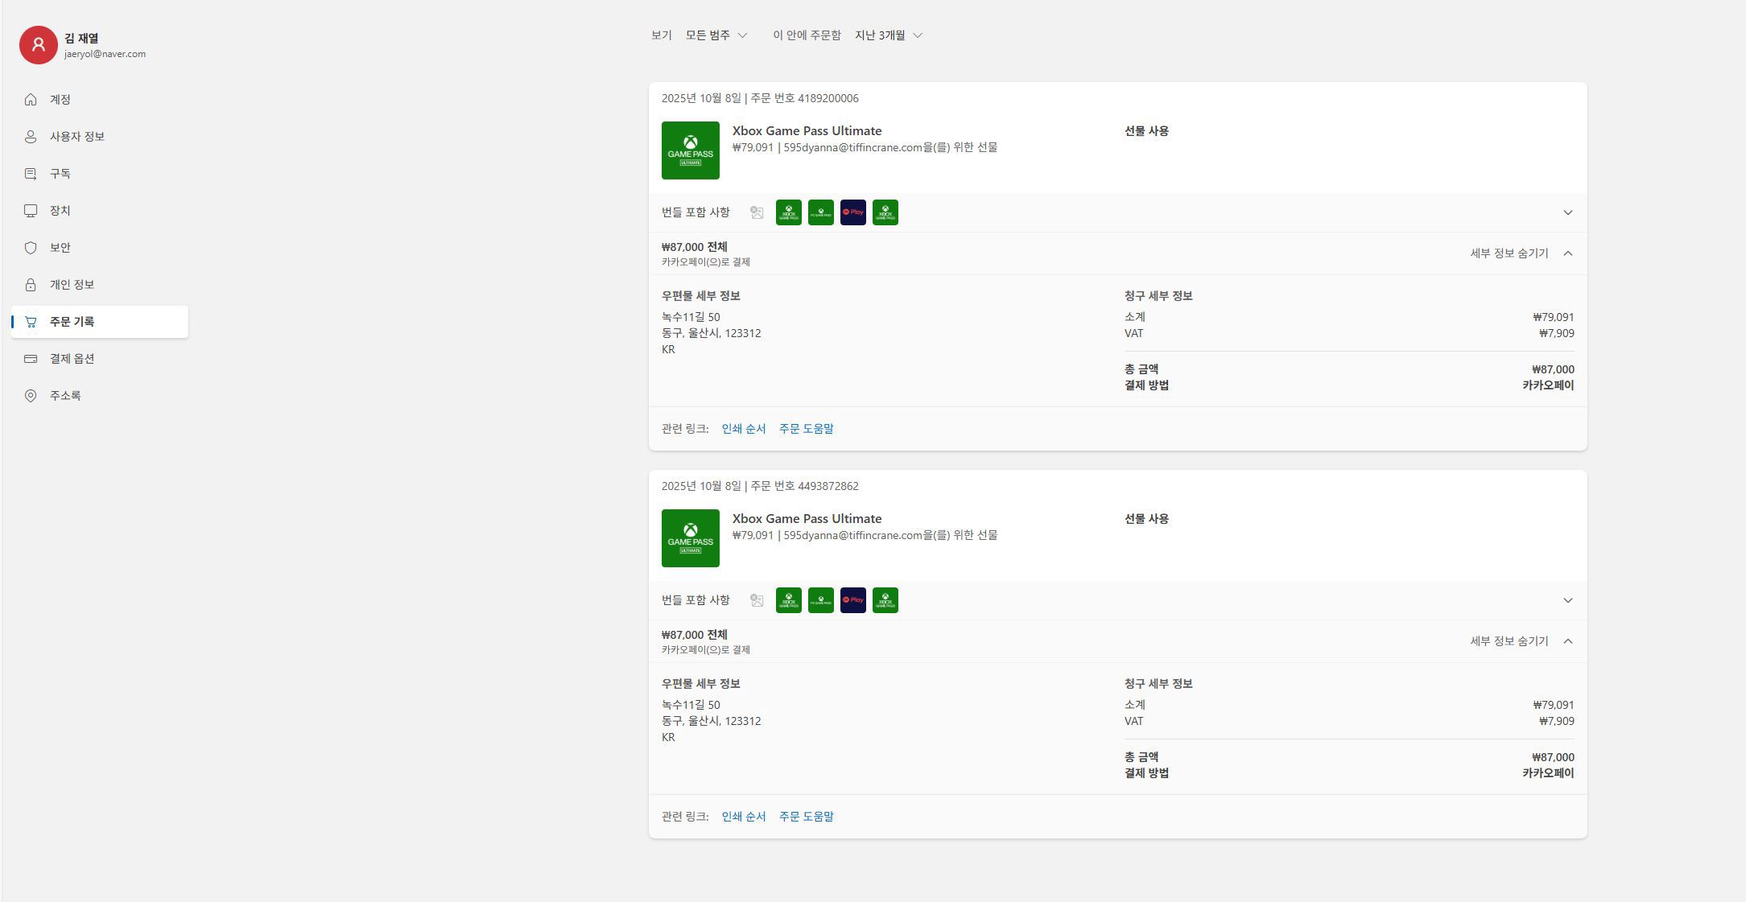Open 개인 정보 via the lock icon
This screenshot has width=1746, height=902.
(x=31, y=285)
